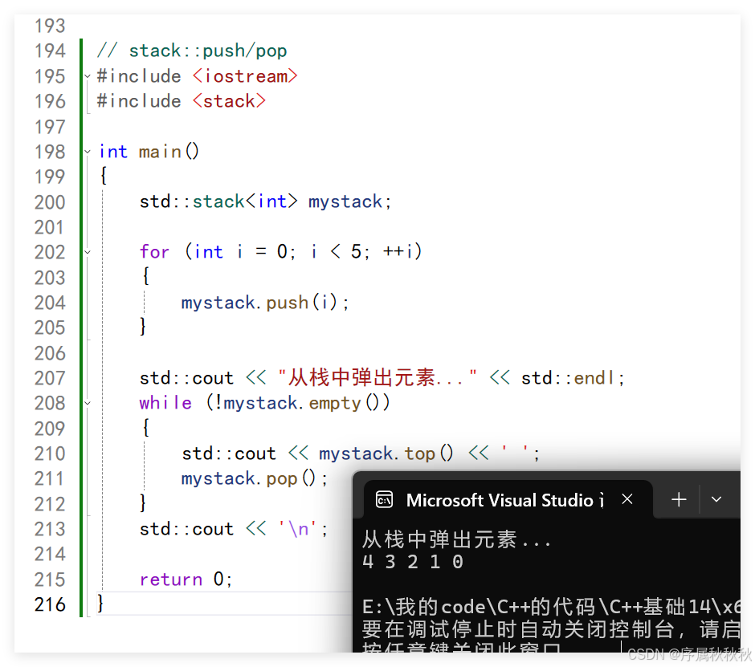Image resolution: width=755 pixels, height=667 pixels.
Task: Click 'mystack;' on the declaration line
Action: 350,201
